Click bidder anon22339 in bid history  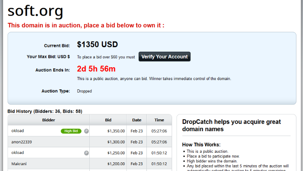coord(21,142)
